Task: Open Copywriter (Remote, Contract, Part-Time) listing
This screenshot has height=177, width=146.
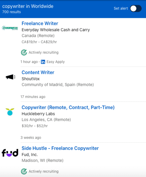Action: point(68,108)
